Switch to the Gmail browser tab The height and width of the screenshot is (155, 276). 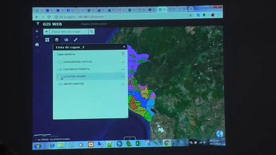[x=122, y=10]
